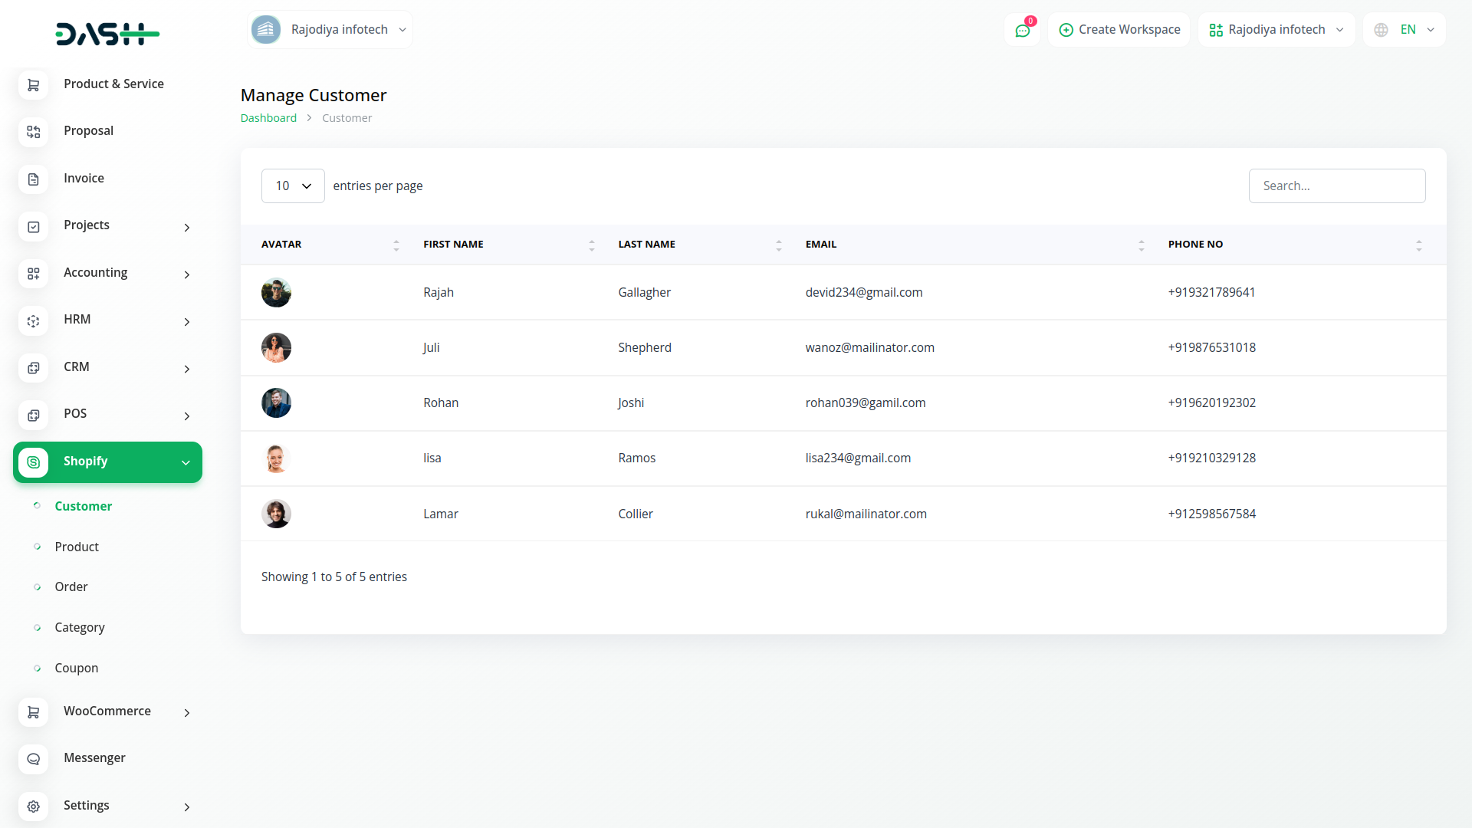Open the chat messages notification icon
The image size is (1472, 828).
pyautogui.click(x=1022, y=30)
